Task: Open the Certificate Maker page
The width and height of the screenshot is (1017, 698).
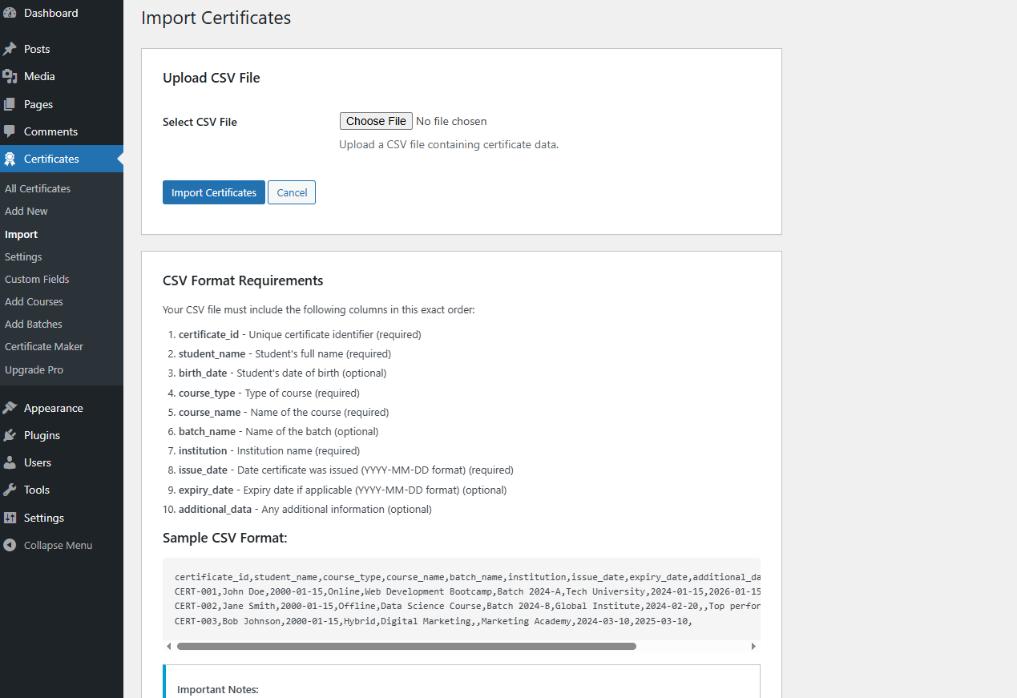Action: point(43,346)
